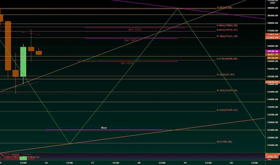Click date 17 on the time axis
The image size is (280, 165).
tap(93, 163)
